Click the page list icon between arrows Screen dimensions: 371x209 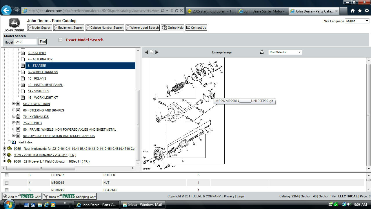click(x=152, y=52)
